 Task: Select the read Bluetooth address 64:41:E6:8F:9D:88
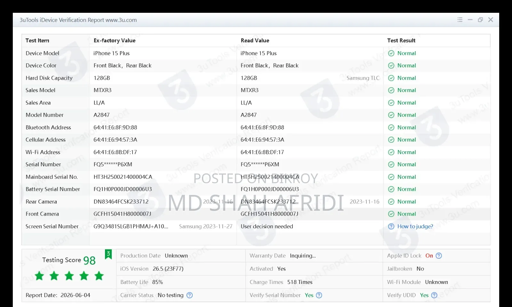tap(262, 127)
